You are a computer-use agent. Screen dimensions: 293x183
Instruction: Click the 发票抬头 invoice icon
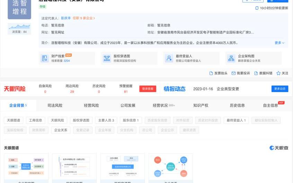tap(211, 73)
